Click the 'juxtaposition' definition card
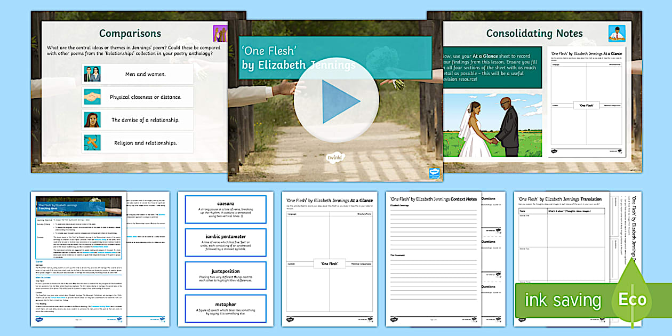Viewport: 672px width, 336px height. click(225, 275)
